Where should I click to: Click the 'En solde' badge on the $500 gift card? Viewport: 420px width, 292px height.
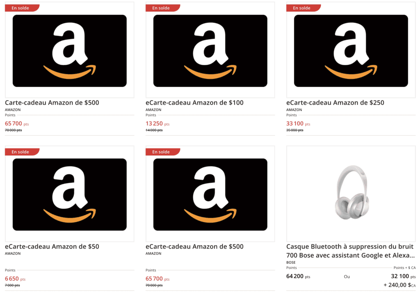tap(21, 7)
